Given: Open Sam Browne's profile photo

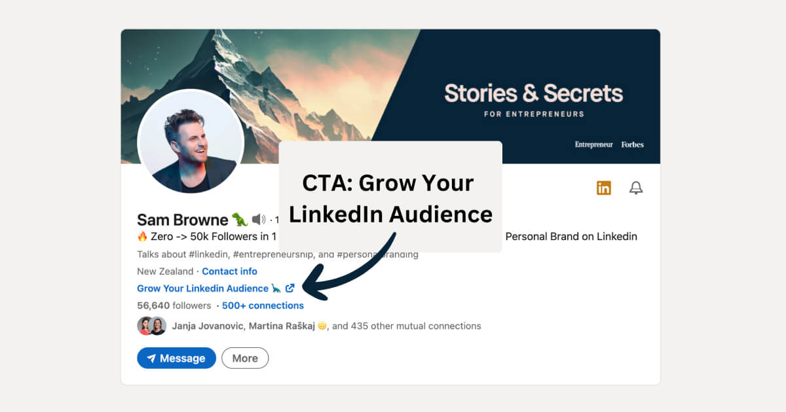Looking at the screenshot, I should [191, 143].
